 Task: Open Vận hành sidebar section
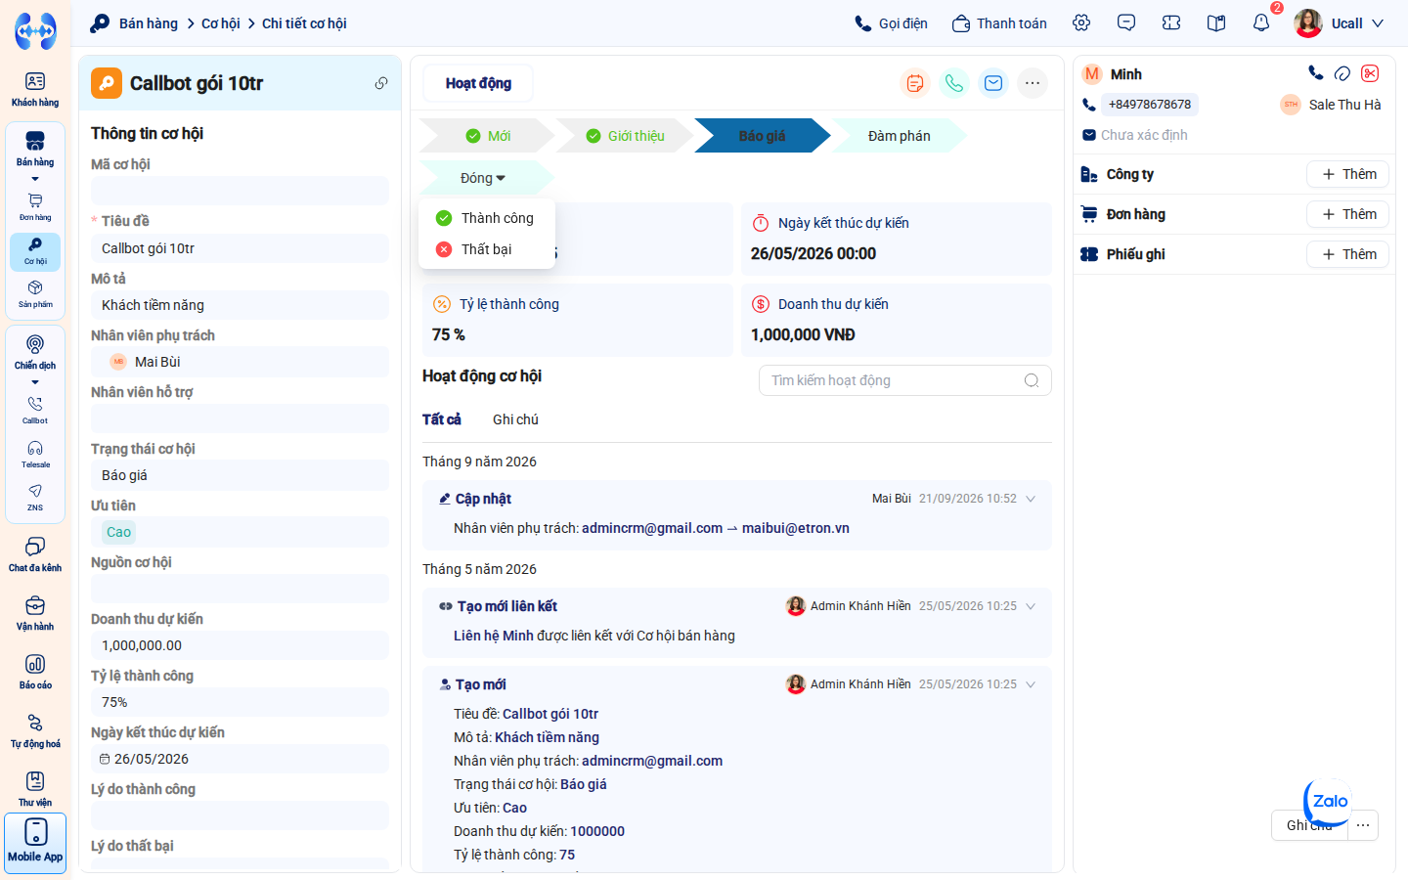click(35, 613)
